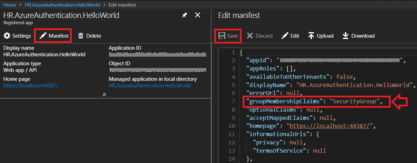The image size is (417, 163).
Task: Open the Manifest editor button
Action: click(x=54, y=36)
